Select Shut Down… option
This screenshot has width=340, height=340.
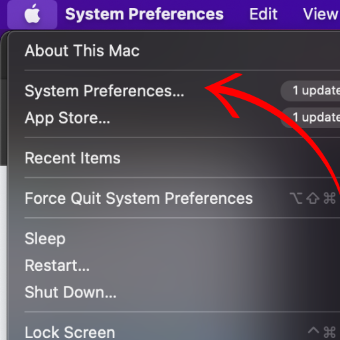pyautogui.click(x=70, y=292)
